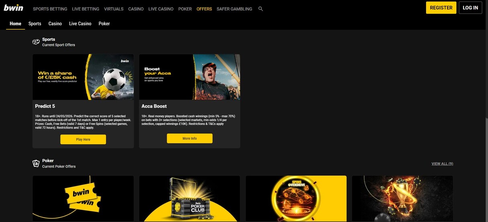Viewport: 488px width, 222px height.
Task: Open the Predict 5 banner image
Action: (x=83, y=77)
